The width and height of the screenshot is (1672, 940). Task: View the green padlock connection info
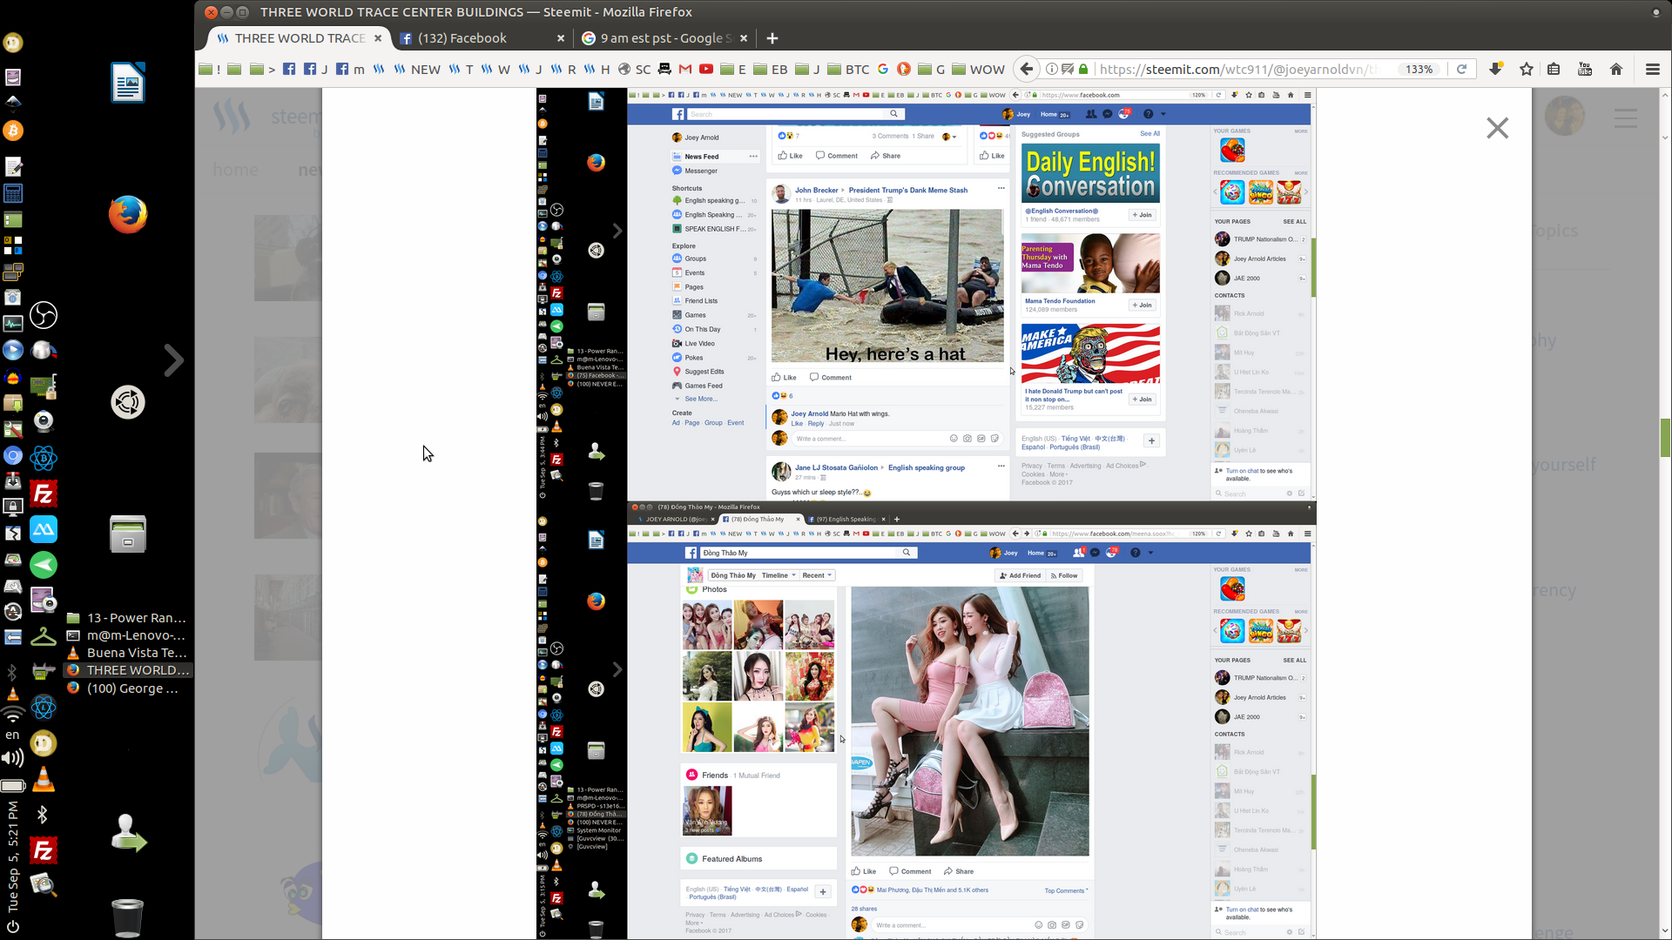click(1083, 70)
